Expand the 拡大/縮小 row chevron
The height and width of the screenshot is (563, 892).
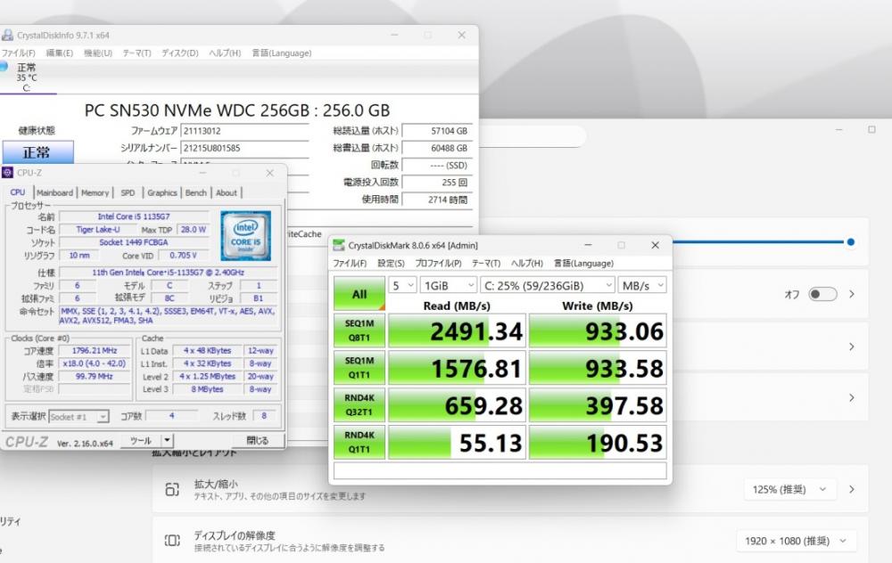852,489
